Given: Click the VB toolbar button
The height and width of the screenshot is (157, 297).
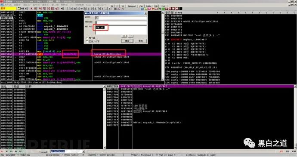Looking at the screenshot, I should pos(123,6).
